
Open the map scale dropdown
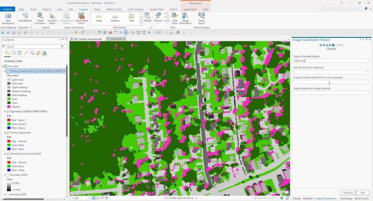(x=89, y=198)
